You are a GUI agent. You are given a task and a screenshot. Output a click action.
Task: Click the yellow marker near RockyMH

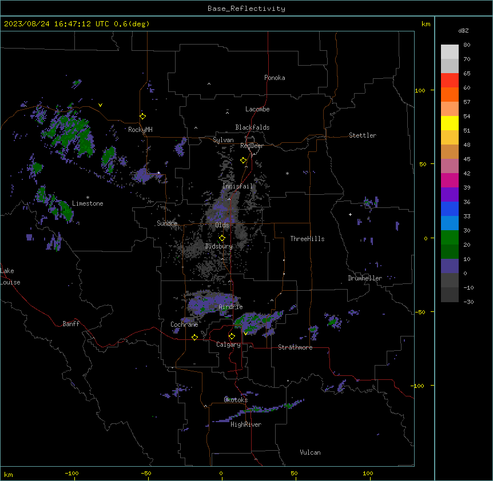(x=142, y=116)
